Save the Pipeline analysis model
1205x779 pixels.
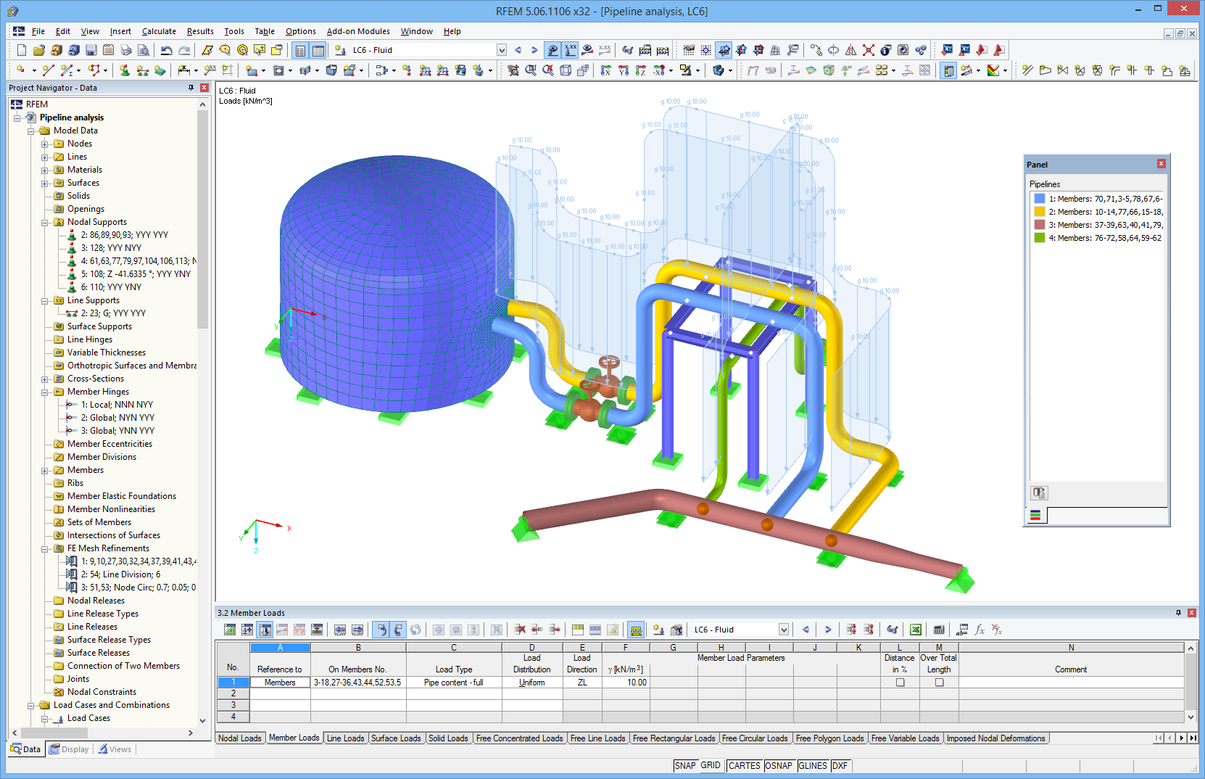click(91, 50)
